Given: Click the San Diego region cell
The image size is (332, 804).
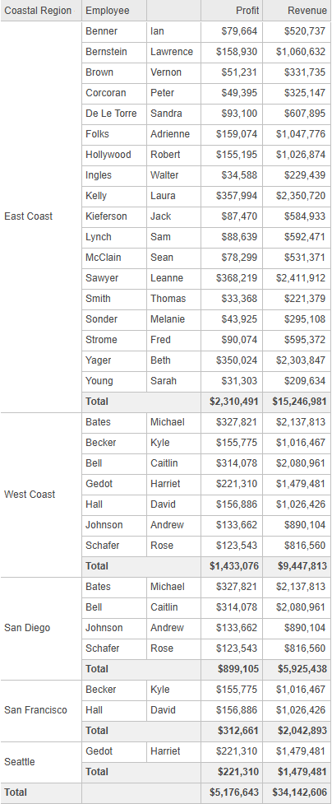Looking at the screenshot, I should pyautogui.click(x=41, y=628).
